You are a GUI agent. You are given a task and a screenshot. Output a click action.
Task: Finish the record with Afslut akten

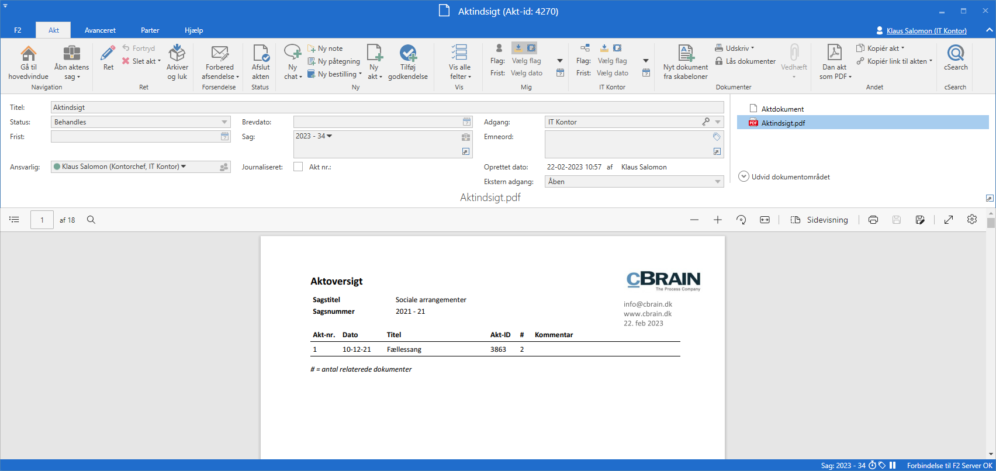261,62
